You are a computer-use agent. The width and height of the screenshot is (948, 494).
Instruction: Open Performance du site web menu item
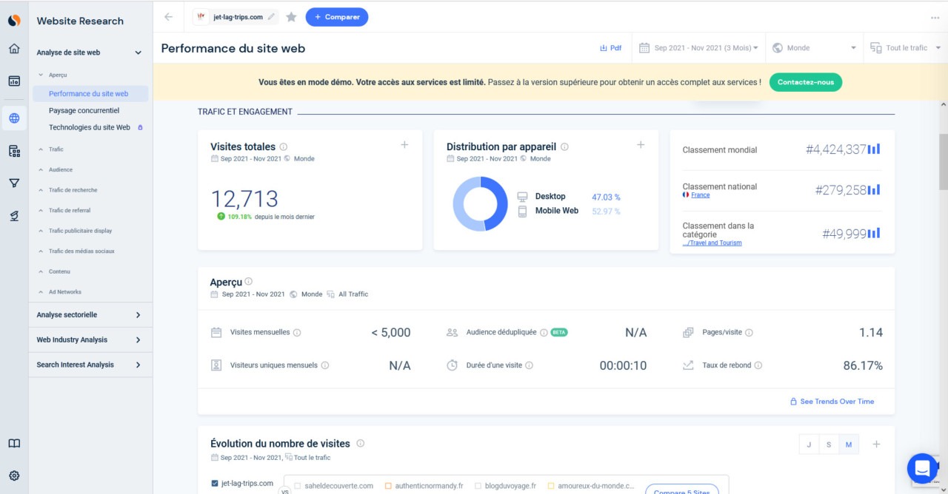click(90, 94)
